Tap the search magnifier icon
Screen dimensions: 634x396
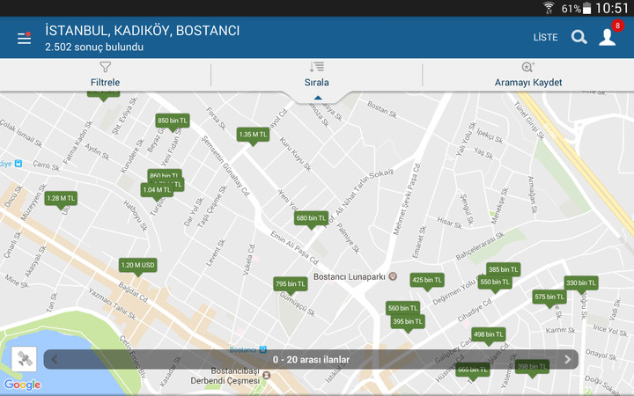click(x=579, y=37)
